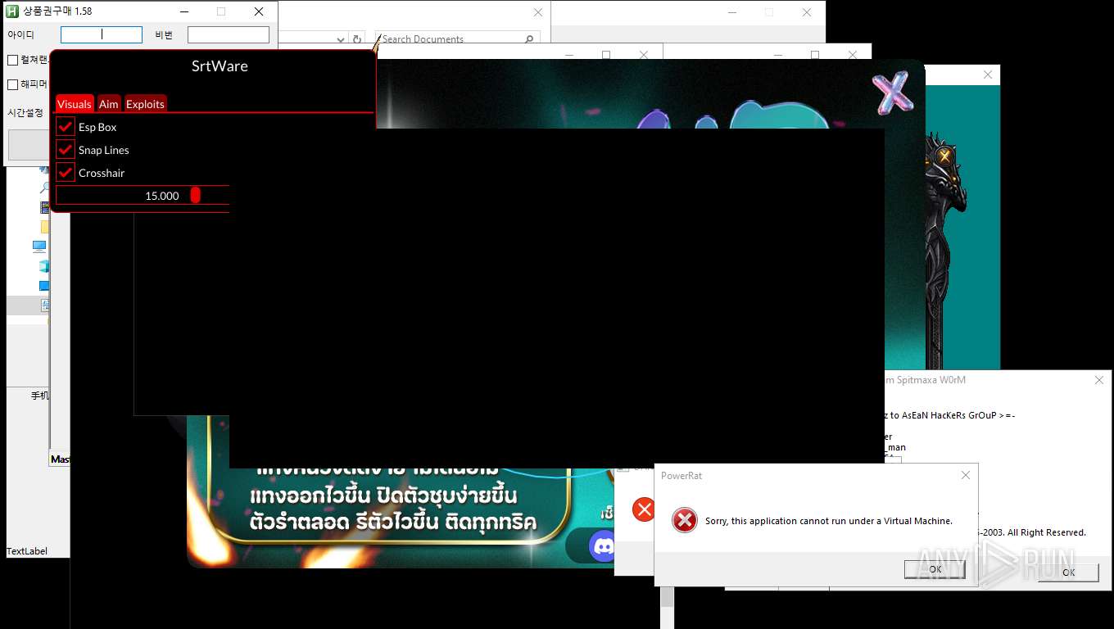Click the crystal X close icon on Thai banner
The height and width of the screenshot is (629, 1114).
(892, 93)
